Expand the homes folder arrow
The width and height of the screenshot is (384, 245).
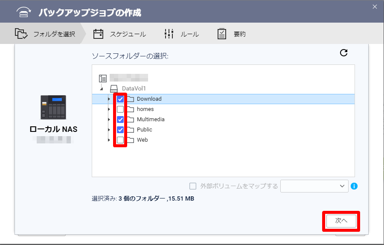click(109, 109)
